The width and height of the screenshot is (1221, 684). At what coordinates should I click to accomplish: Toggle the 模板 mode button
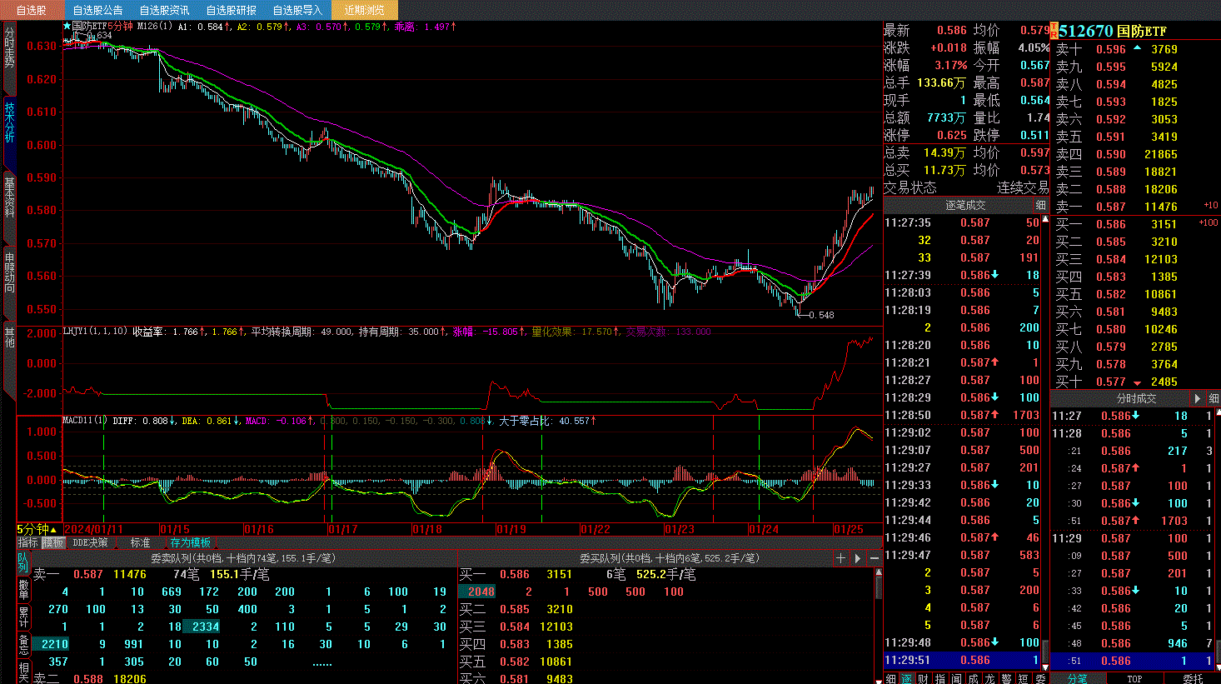pos(53,542)
